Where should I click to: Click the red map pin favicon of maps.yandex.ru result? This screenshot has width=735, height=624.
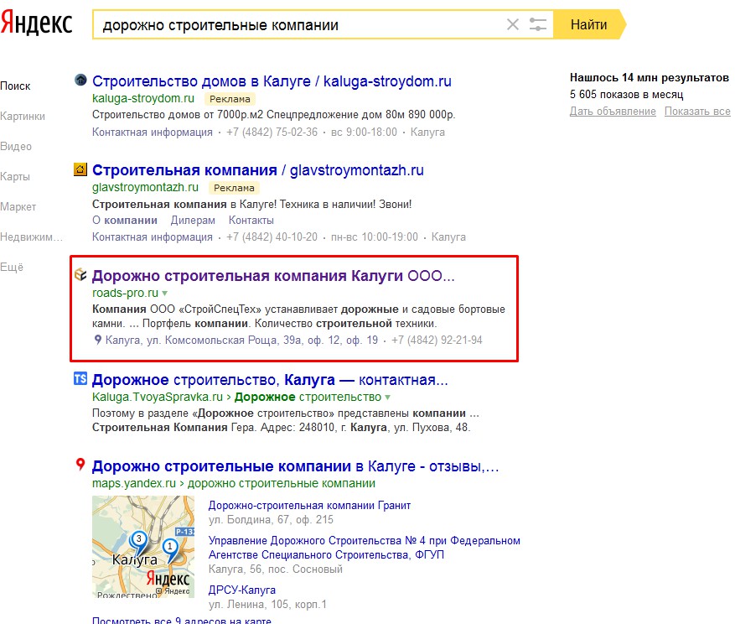tap(80, 465)
